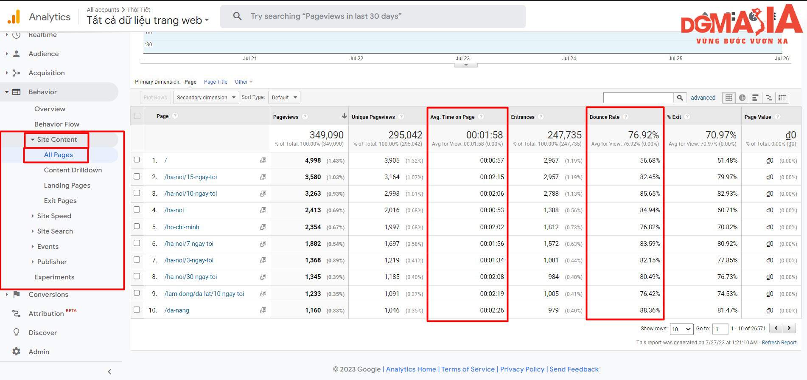Click the Acquisition arrows icon
The height and width of the screenshot is (380, 807).
pyautogui.click(x=17, y=73)
